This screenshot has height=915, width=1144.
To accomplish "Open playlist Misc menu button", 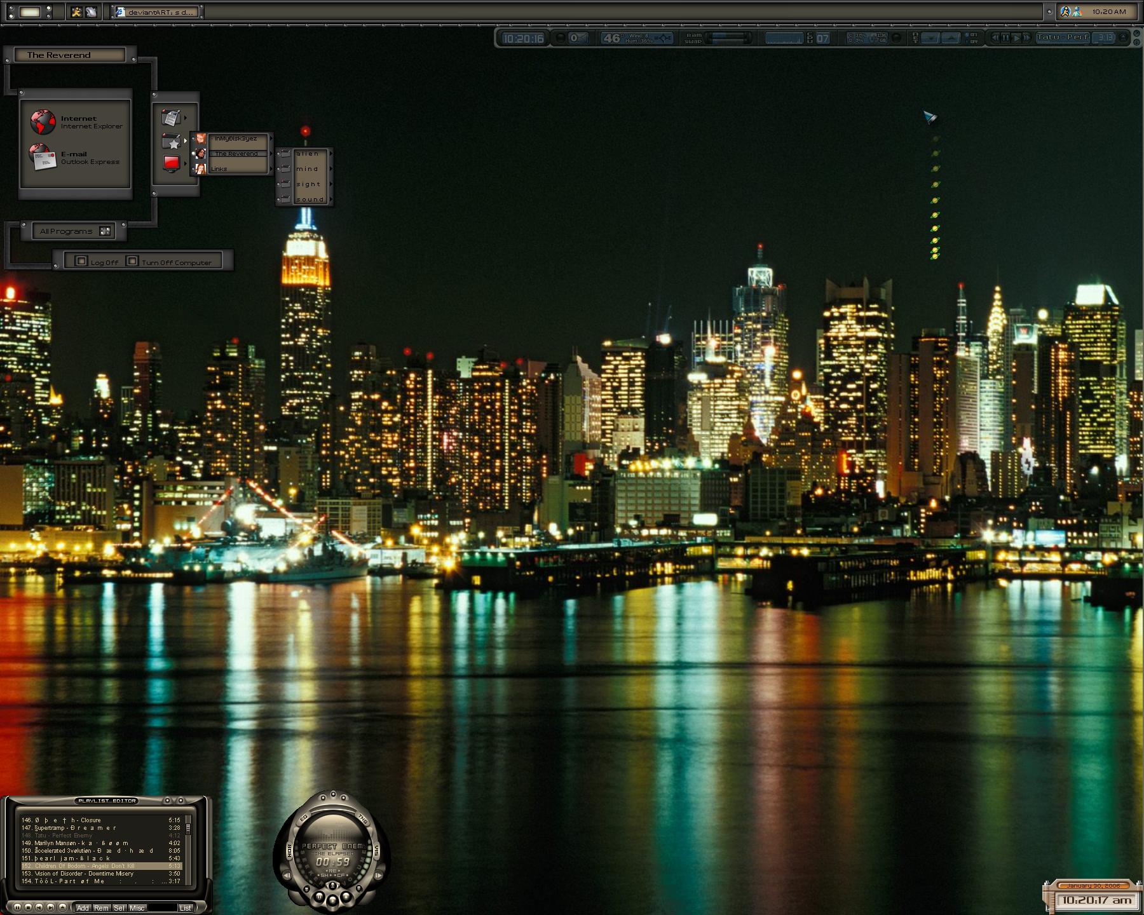I will (x=137, y=908).
